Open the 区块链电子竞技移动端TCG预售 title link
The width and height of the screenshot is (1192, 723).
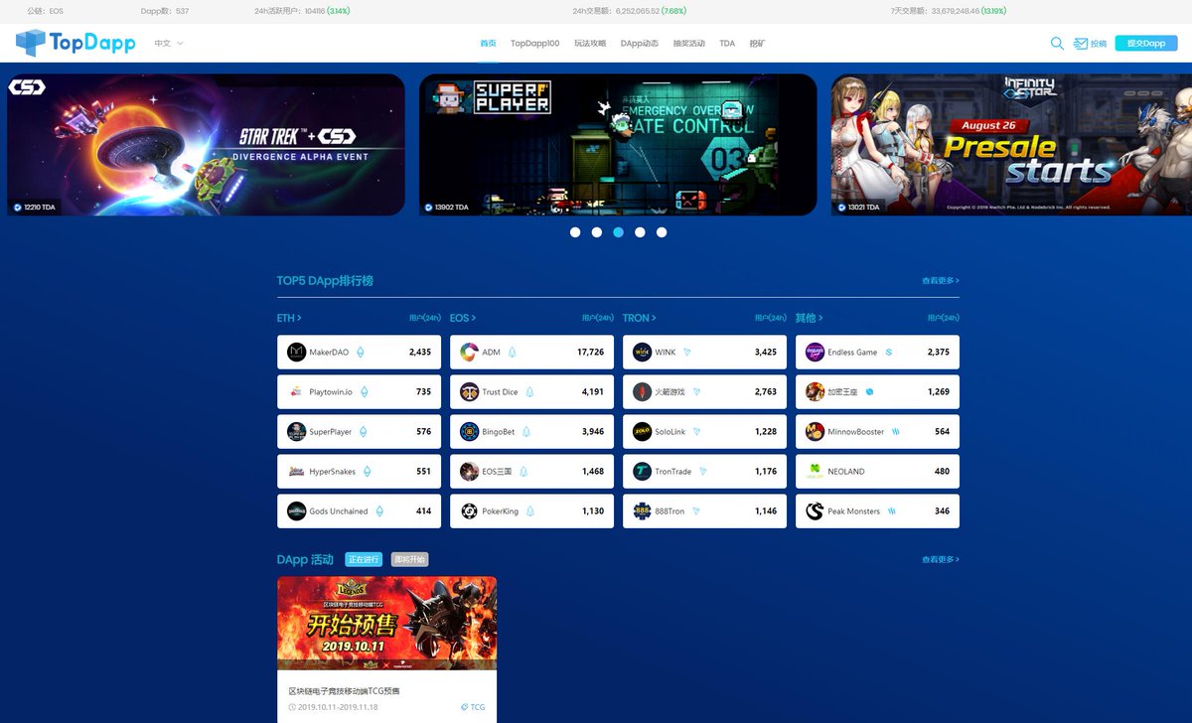(345, 691)
